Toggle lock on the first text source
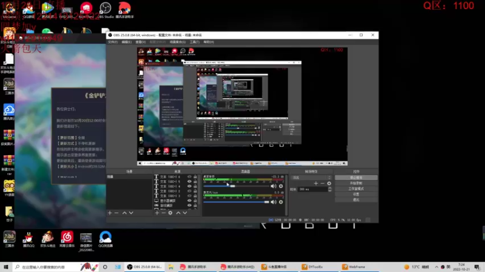485x272 pixels. (196, 177)
